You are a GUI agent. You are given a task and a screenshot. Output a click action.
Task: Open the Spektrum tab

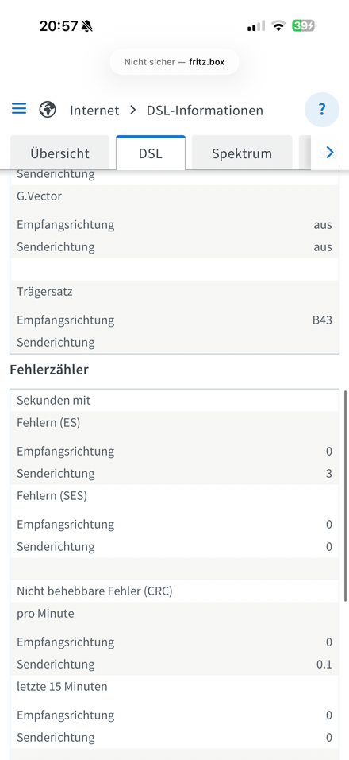pyautogui.click(x=242, y=153)
